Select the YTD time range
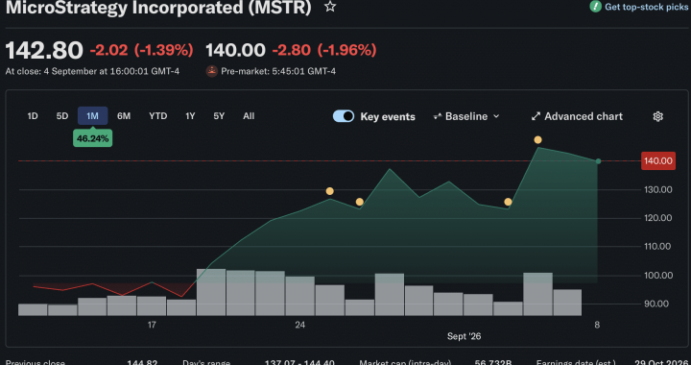 point(157,116)
